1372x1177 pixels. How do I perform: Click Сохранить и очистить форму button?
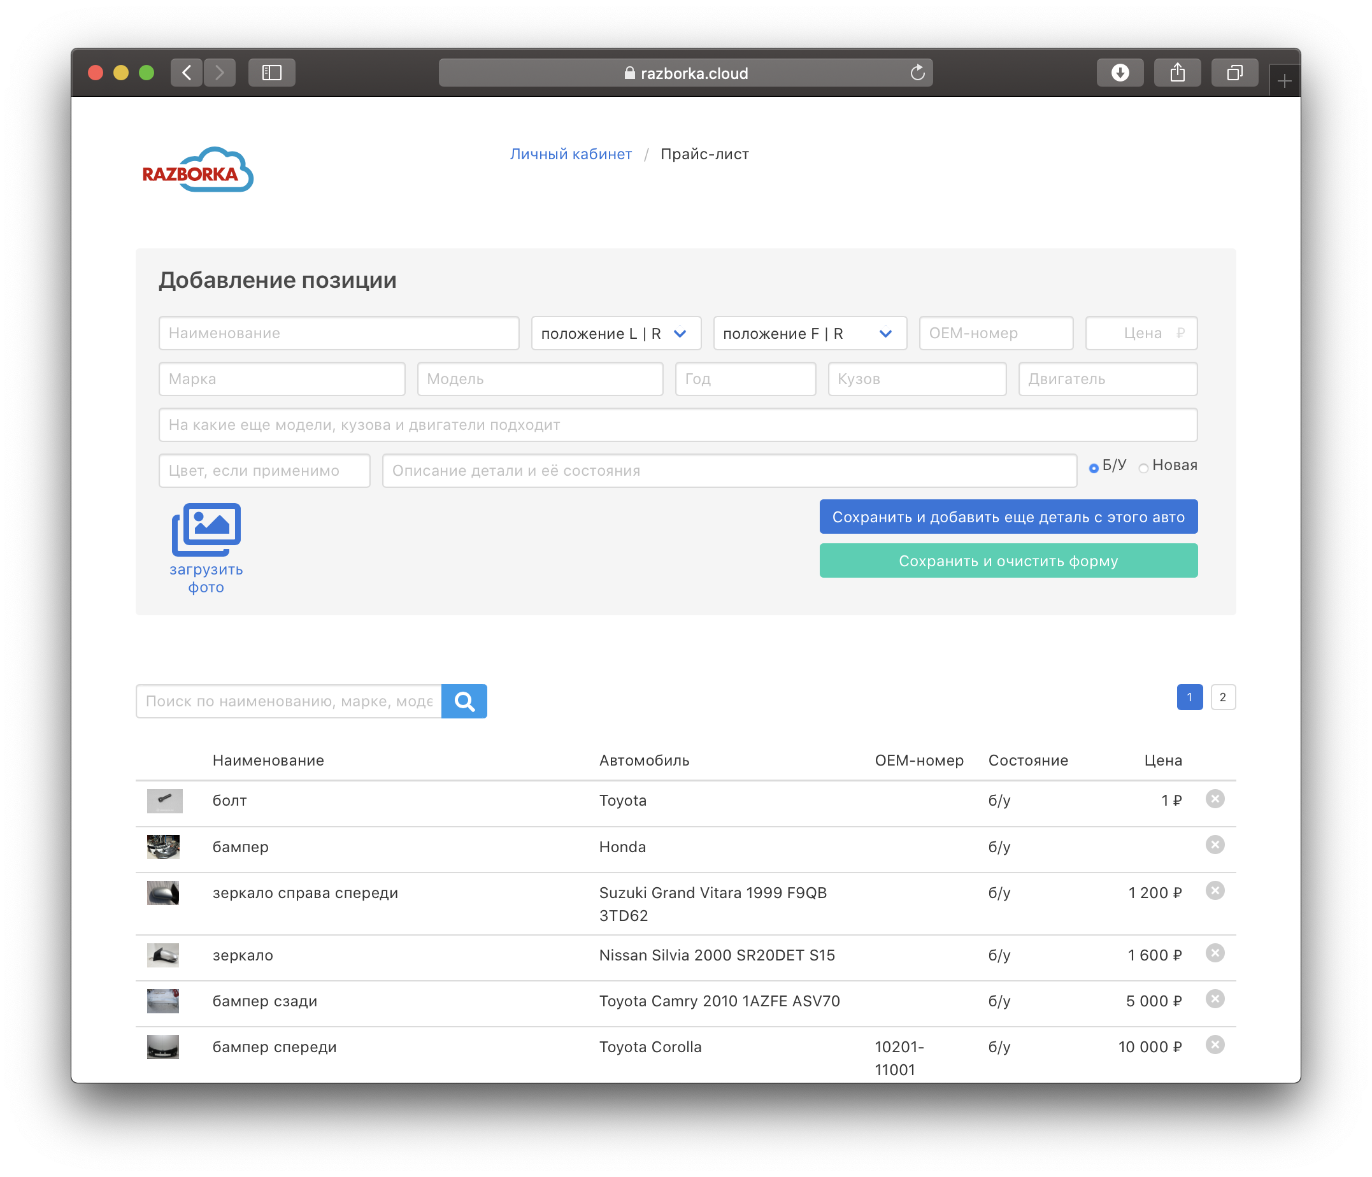click(x=1008, y=560)
